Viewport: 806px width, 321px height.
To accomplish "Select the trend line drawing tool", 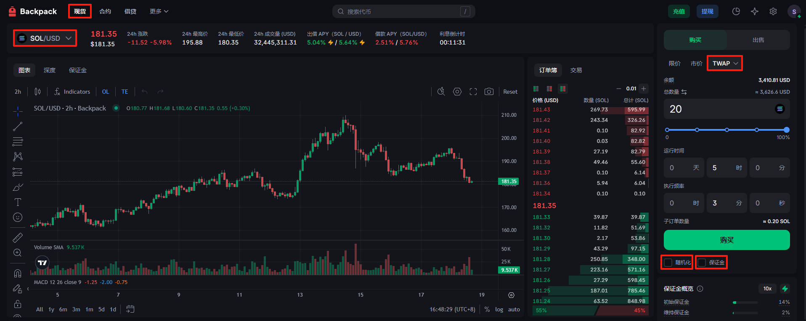I will [x=18, y=126].
